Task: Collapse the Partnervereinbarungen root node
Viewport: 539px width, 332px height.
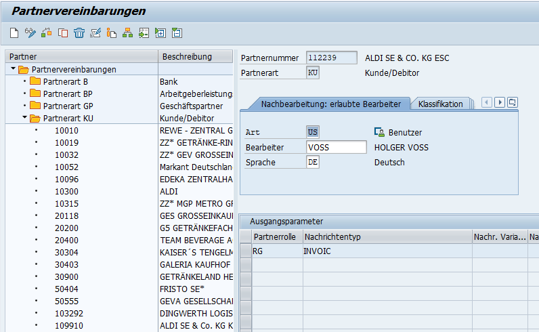Action: [x=13, y=69]
